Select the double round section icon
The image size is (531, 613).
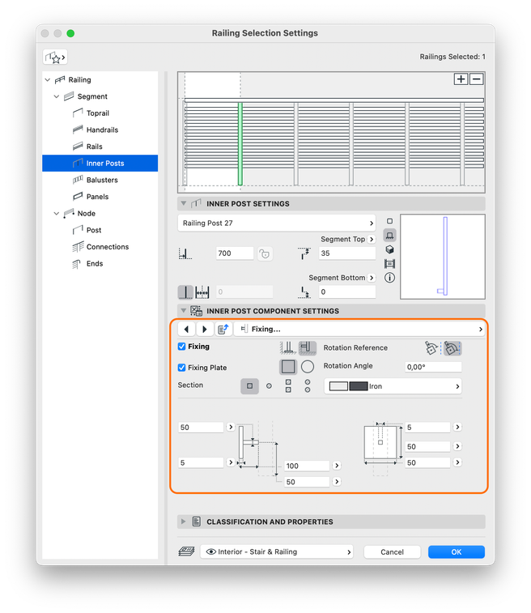click(x=308, y=386)
